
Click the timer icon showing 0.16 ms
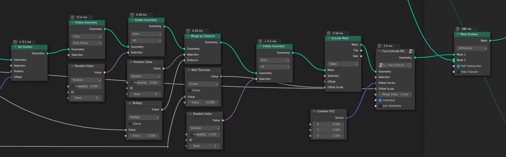tap(132, 15)
